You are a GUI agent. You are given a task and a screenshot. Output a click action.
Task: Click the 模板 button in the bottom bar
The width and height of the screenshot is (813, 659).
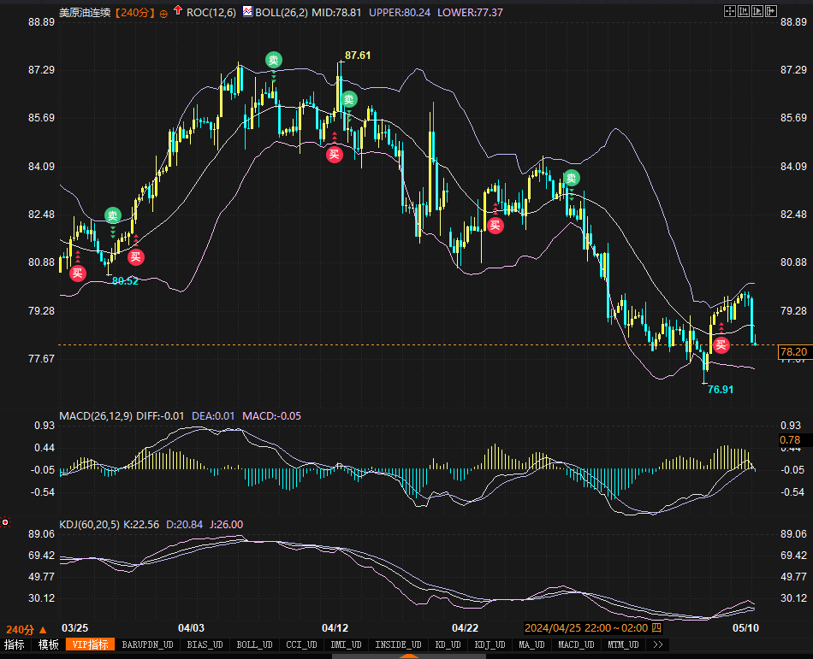[48, 644]
